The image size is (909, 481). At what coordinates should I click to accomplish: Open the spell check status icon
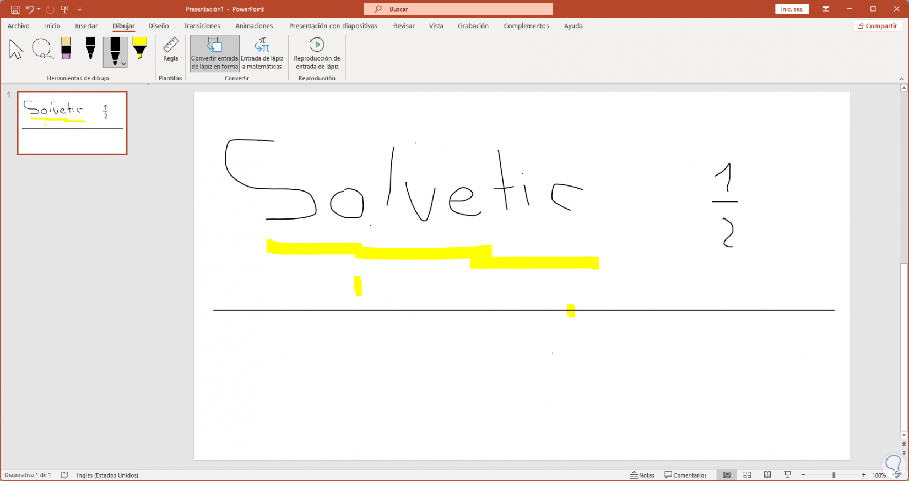[64, 475]
